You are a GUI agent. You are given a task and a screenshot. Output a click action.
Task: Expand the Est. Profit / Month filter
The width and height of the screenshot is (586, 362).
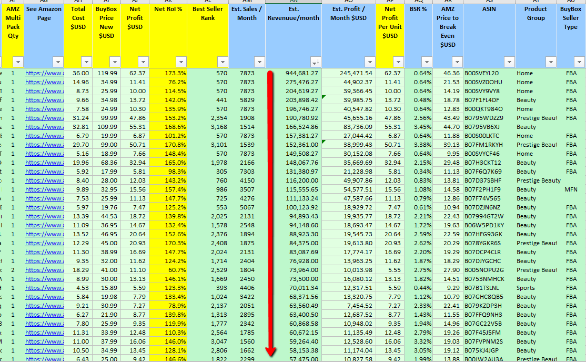[370, 62]
